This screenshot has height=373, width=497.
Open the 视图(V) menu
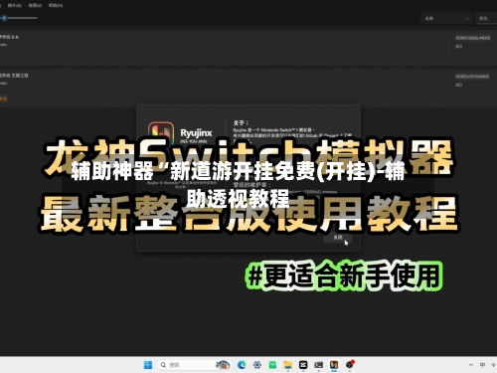pos(35,5)
